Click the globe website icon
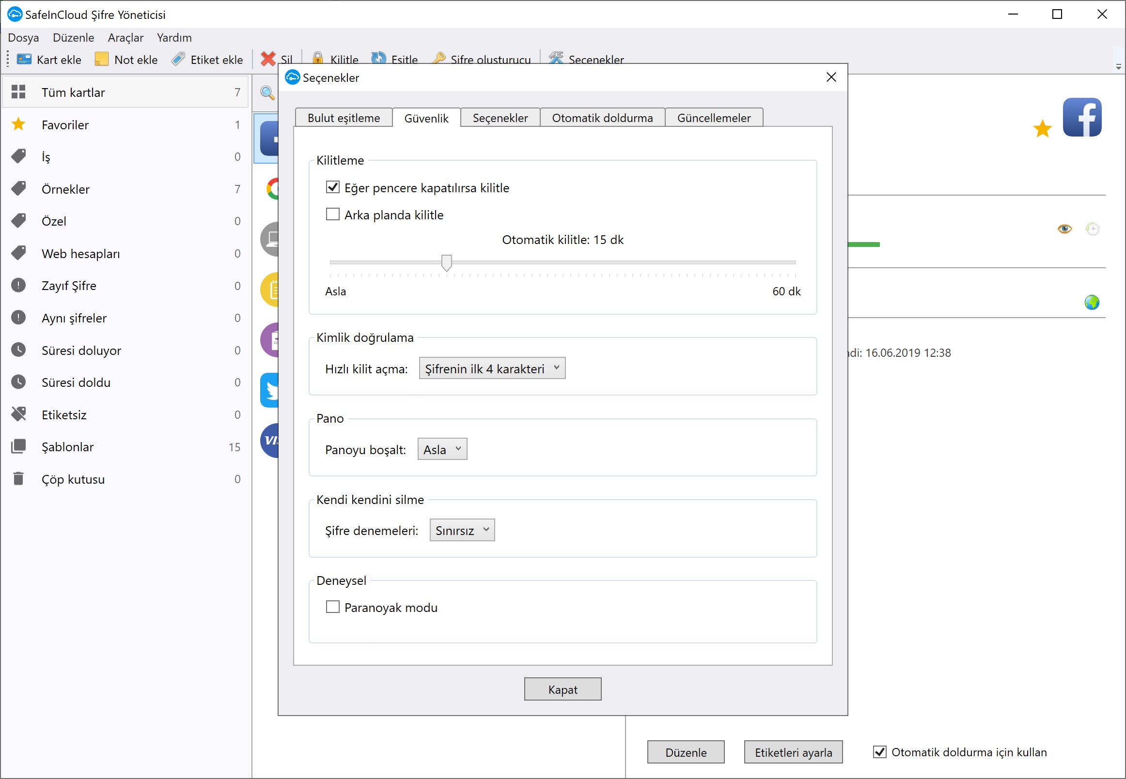 pyautogui.click(x=1092, y=303)
